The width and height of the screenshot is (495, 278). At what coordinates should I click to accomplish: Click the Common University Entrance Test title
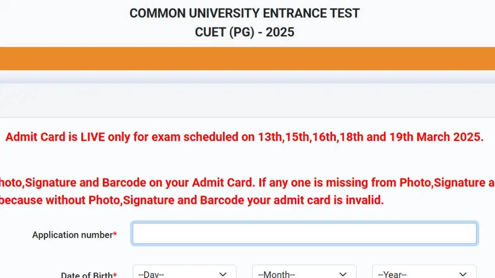(x=244, y=13)
